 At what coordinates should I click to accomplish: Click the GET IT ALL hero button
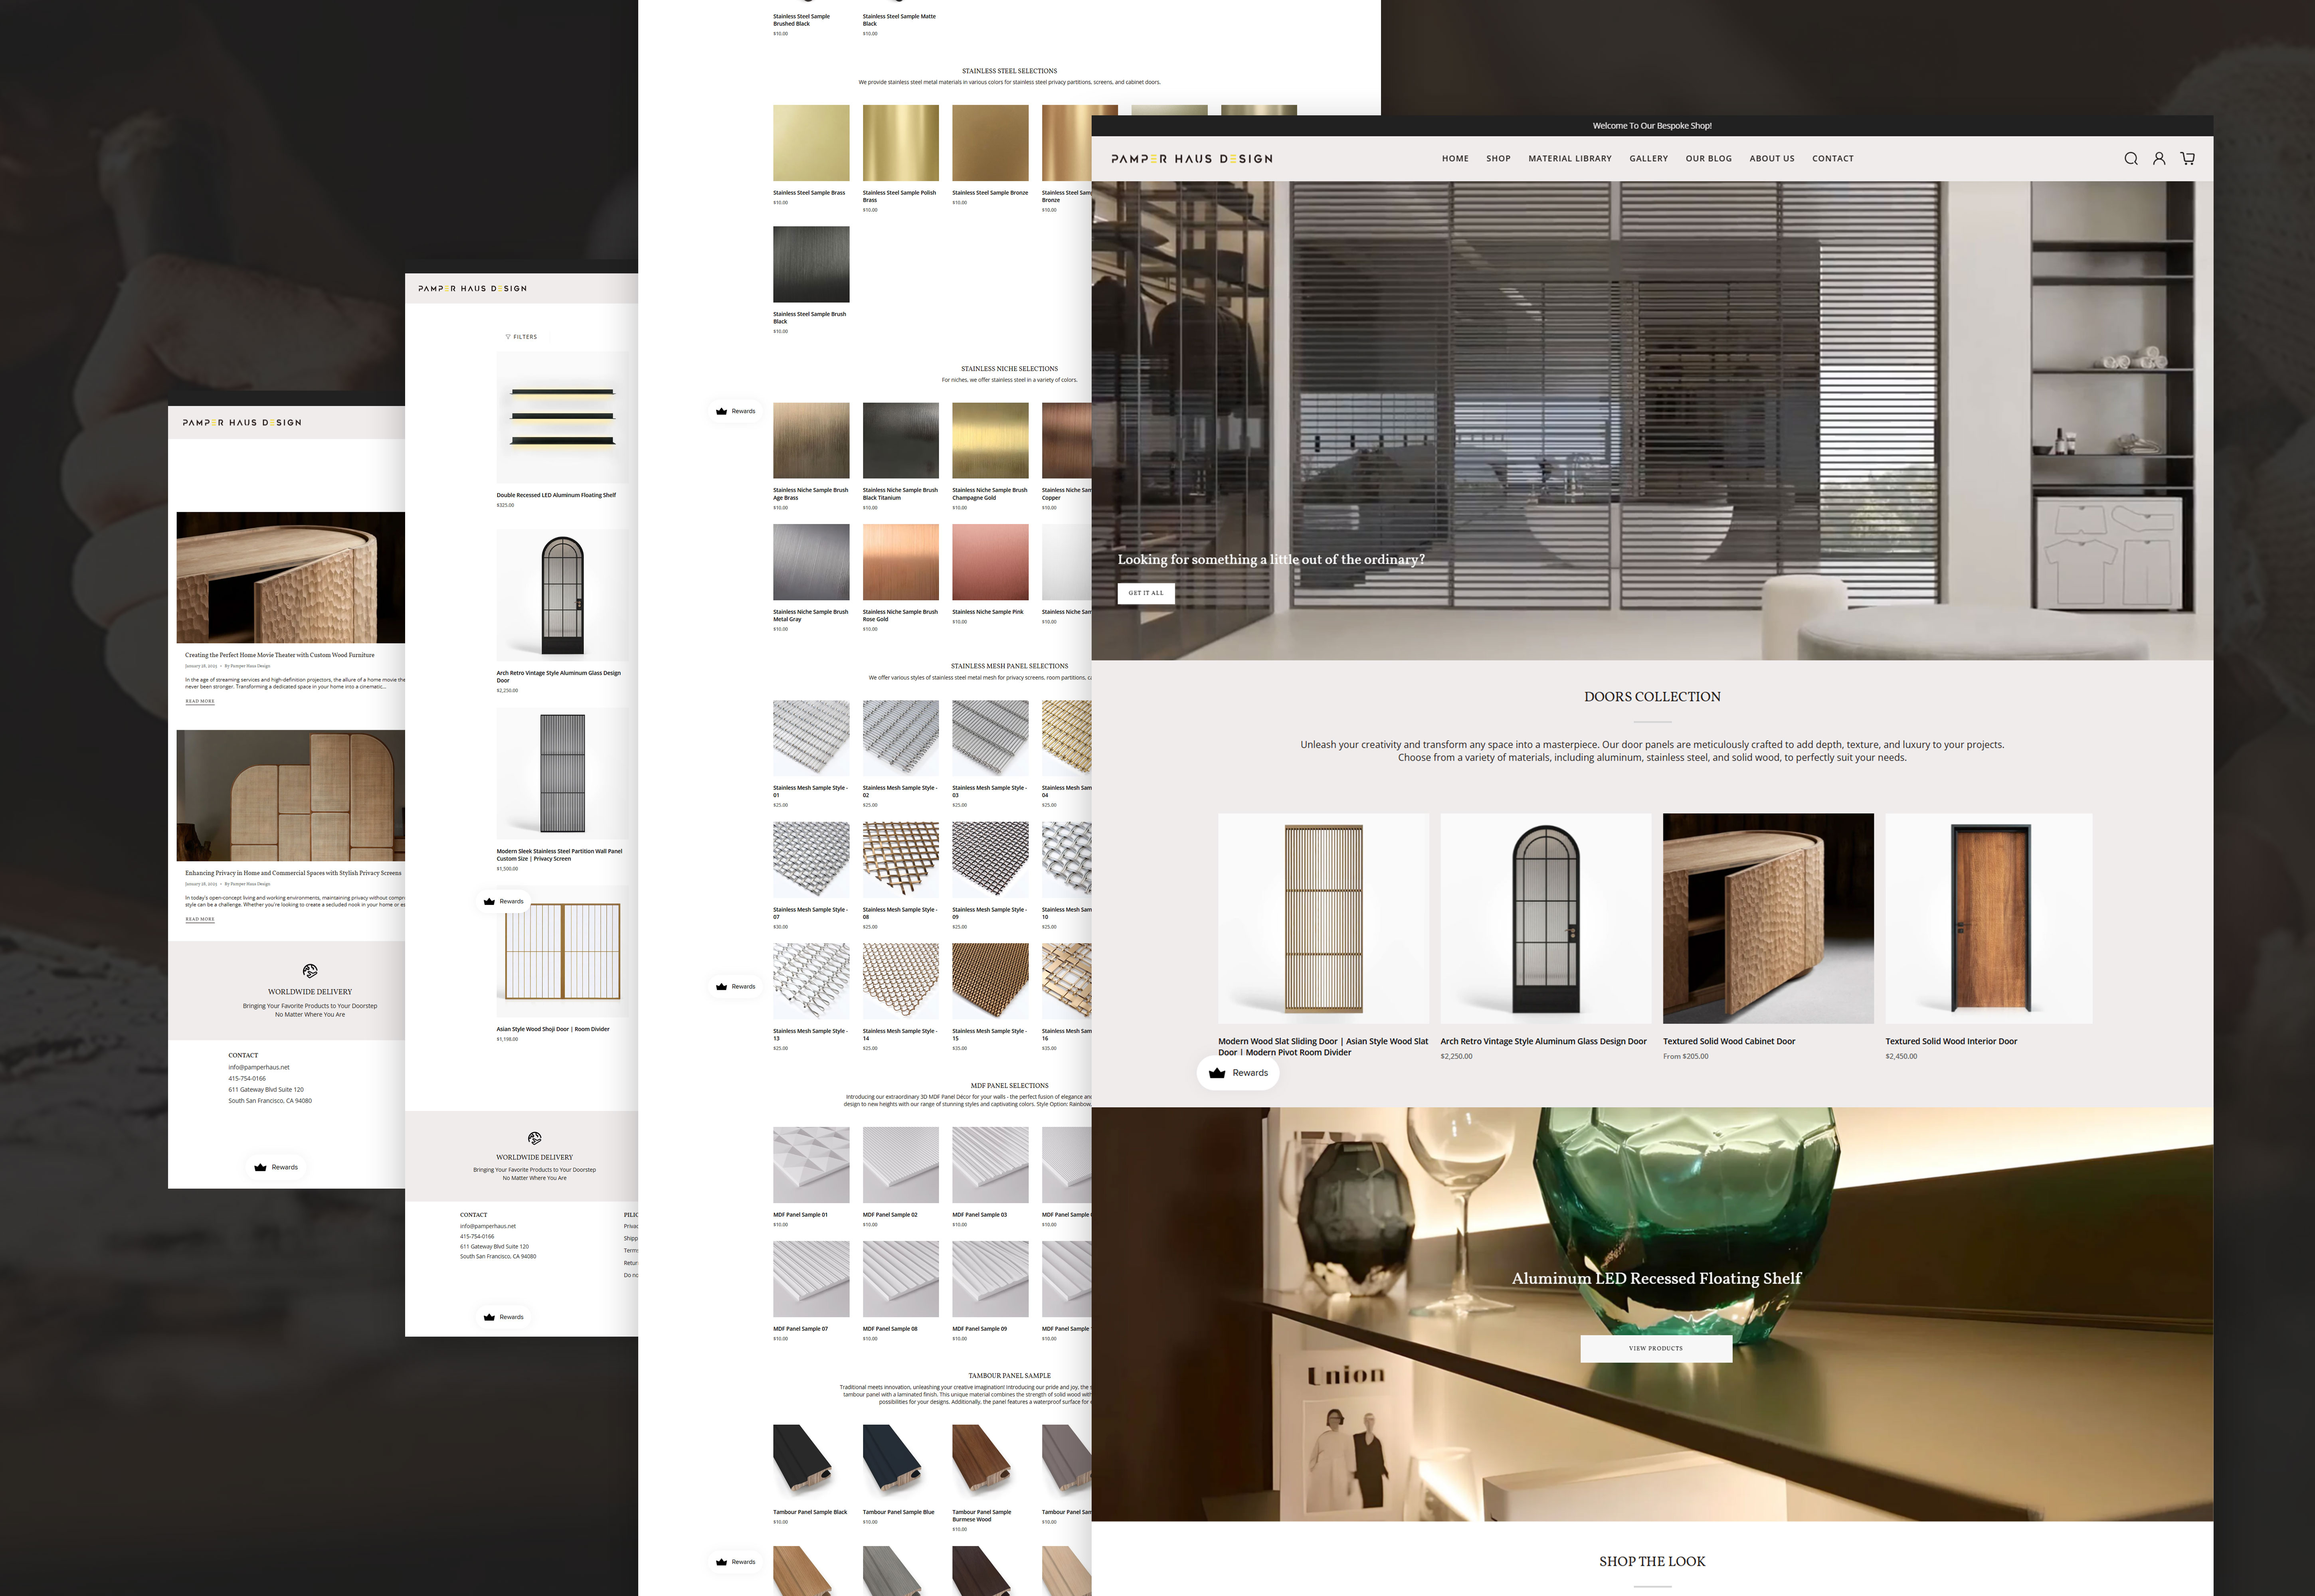1146,593
